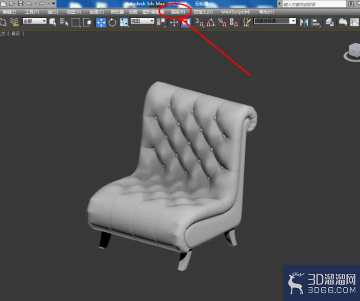The image size is (360, 301).
Task: Open the 创建(C) menu
Action: pos(97,12)
